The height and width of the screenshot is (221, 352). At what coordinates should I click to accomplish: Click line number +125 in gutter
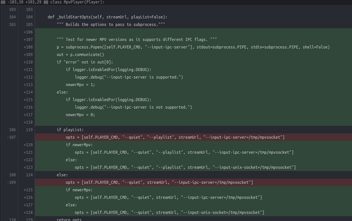pyautogui.click(x=28, y=190)
